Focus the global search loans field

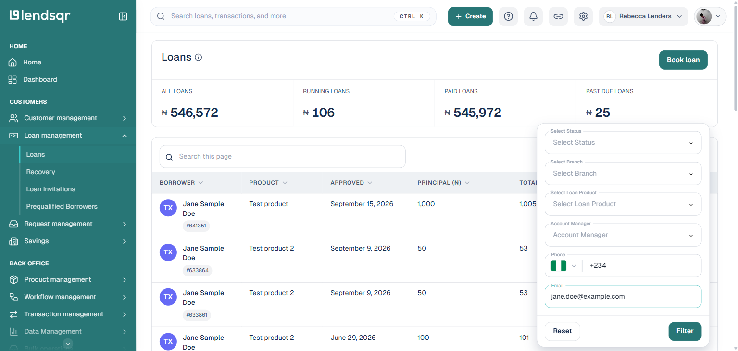click(293, 16)
